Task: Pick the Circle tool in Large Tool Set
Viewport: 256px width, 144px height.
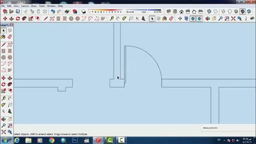Action: [4, 58]
